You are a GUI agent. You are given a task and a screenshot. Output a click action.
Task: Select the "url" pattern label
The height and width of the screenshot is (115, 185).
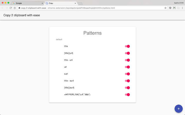click(65, 67)
